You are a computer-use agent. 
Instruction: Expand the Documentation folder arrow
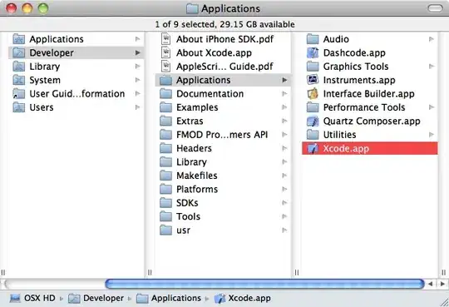coord(284,94)
